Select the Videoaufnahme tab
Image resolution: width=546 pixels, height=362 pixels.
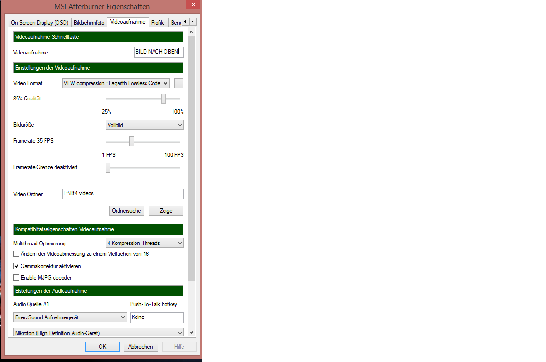(x=128, y=22)
